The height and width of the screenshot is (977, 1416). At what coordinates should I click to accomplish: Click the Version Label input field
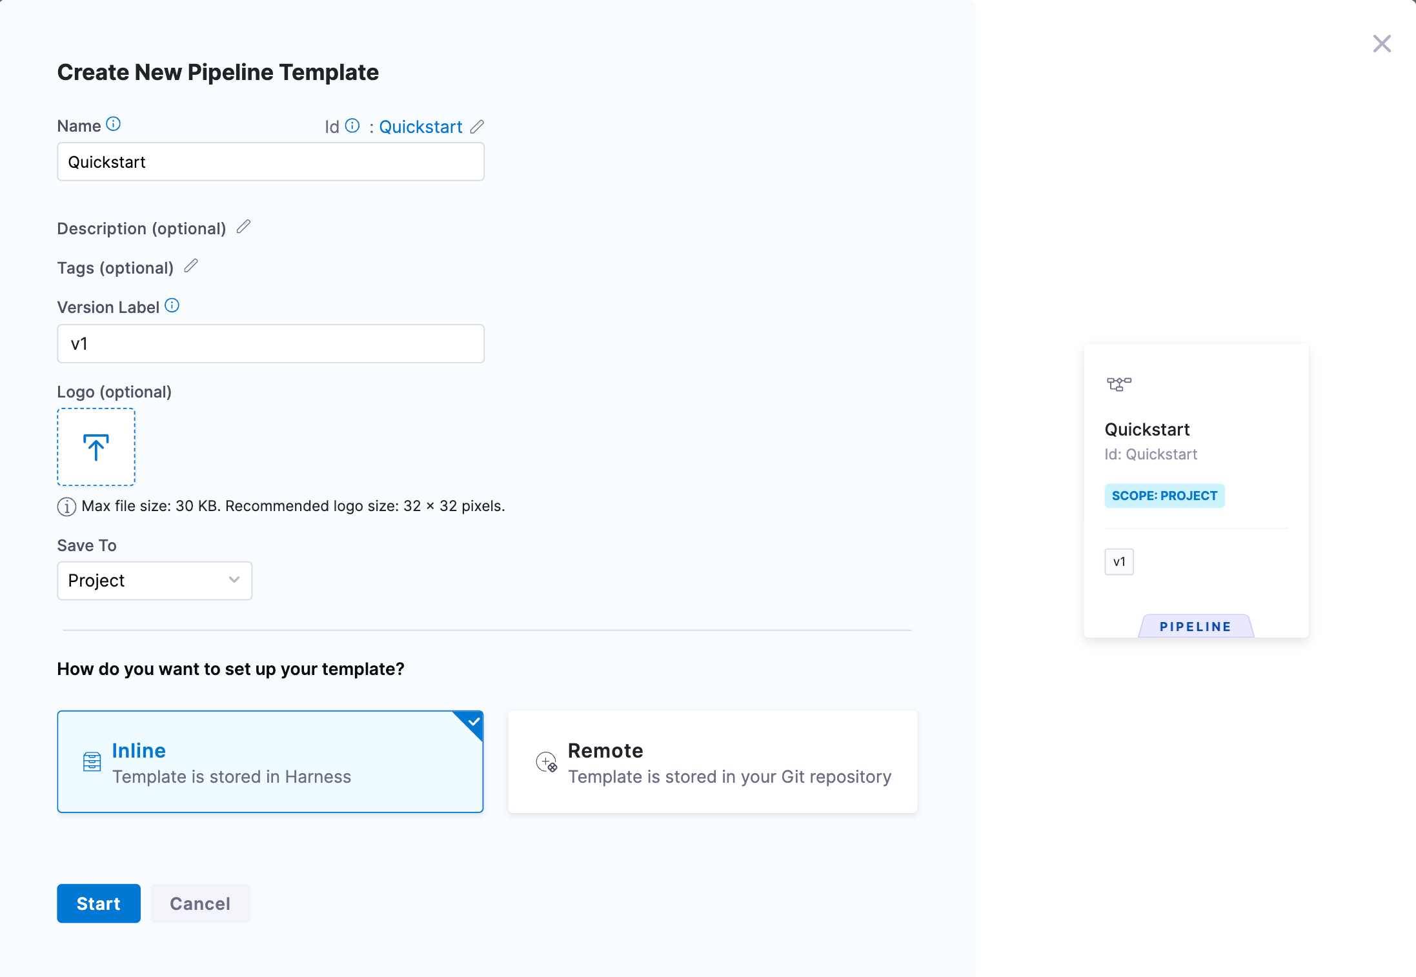270,343
